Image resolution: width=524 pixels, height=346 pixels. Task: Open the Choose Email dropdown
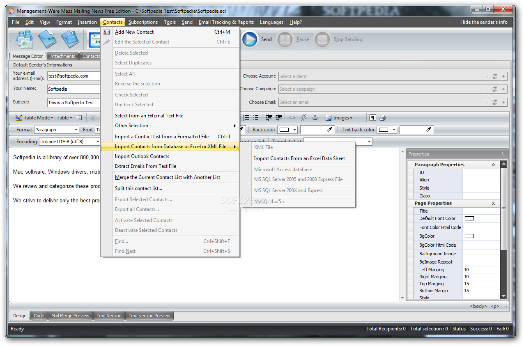[x=487, y=102]
